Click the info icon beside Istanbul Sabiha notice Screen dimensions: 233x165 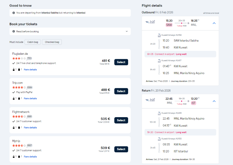click(14, 13)
